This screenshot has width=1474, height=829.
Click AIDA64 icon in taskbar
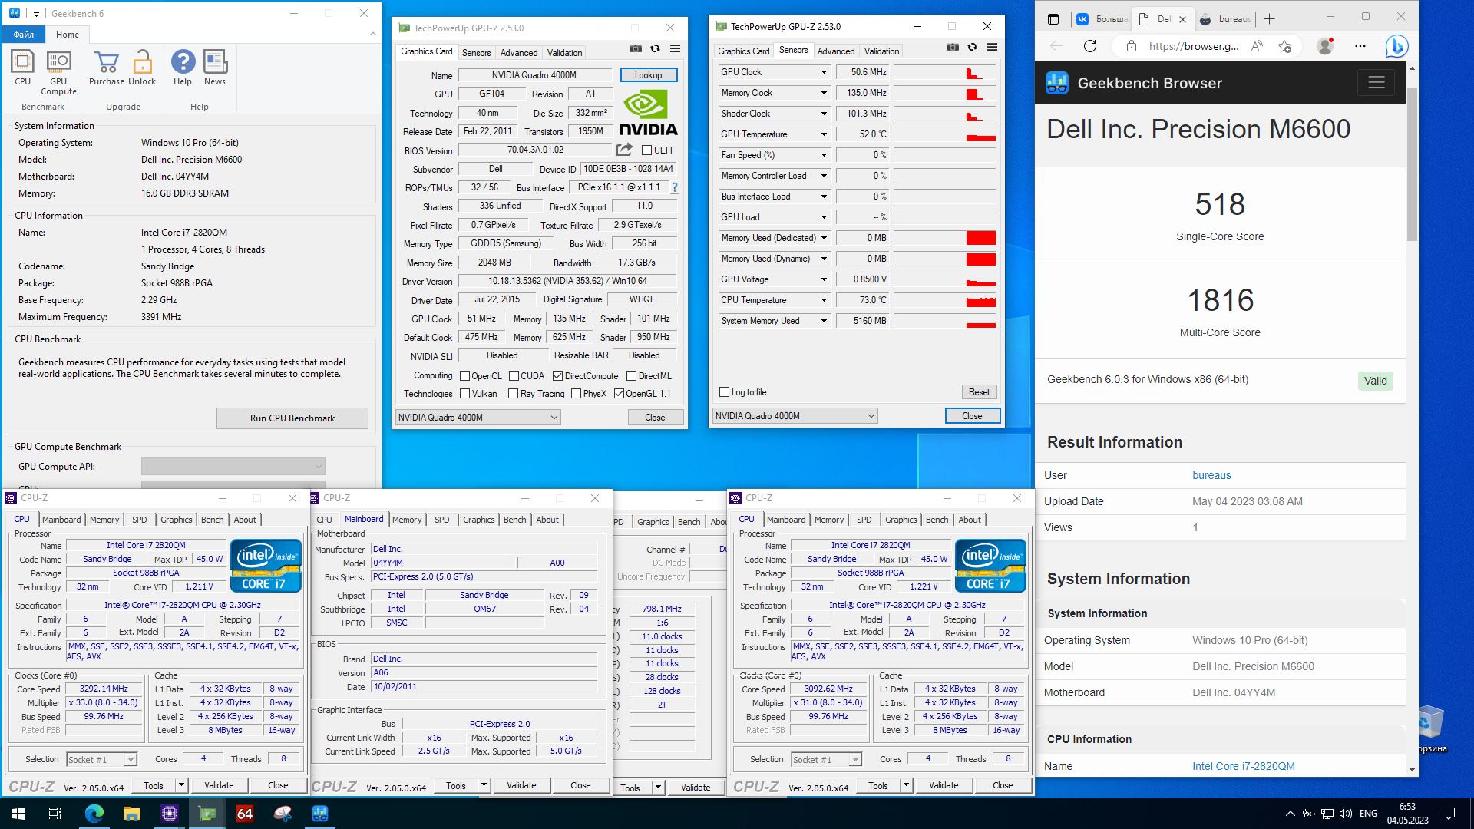tap(245, 814)
